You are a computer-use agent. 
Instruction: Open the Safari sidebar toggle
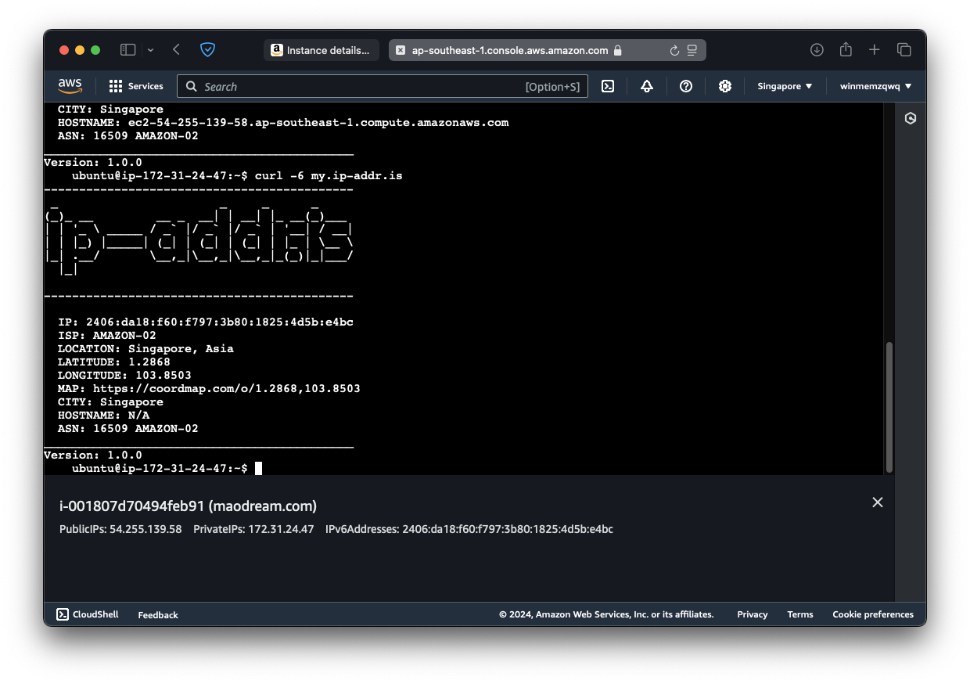coord(128,50)
